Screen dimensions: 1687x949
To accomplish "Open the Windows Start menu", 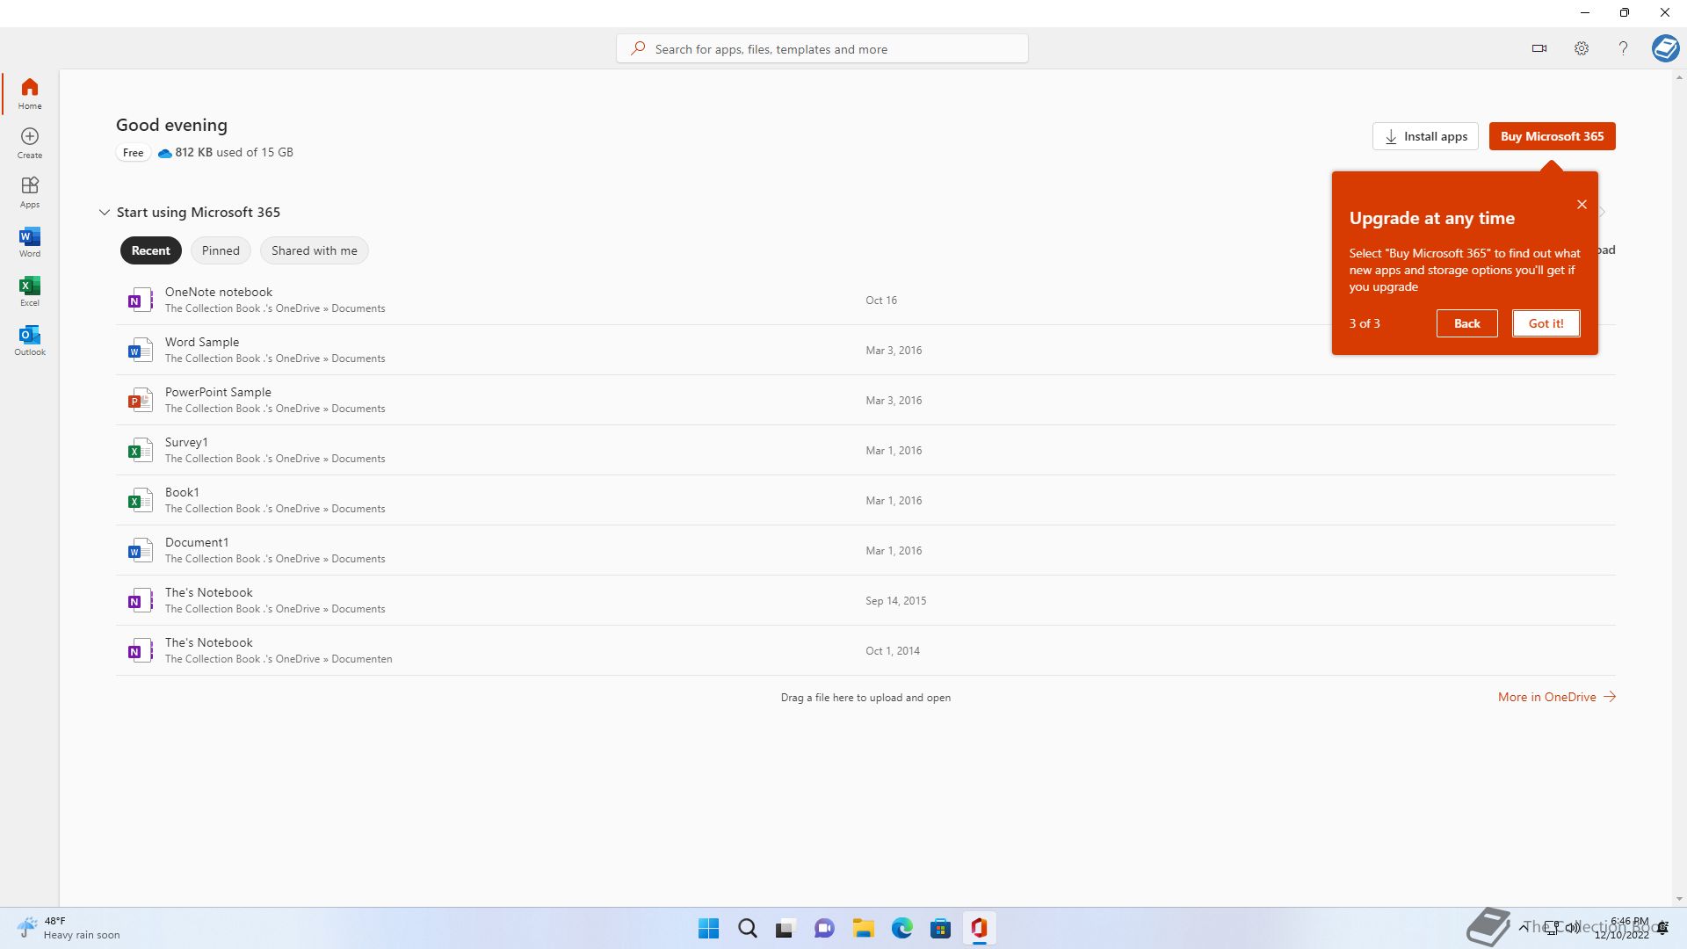I will tap(708, 928).
